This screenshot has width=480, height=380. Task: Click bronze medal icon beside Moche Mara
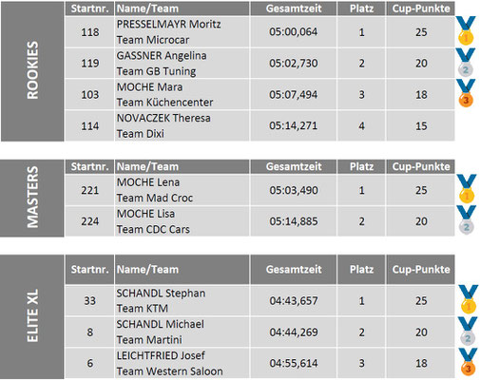(466, 93)
